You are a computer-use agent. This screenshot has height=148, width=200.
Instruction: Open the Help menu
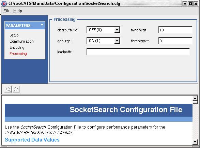coord(18,11)
